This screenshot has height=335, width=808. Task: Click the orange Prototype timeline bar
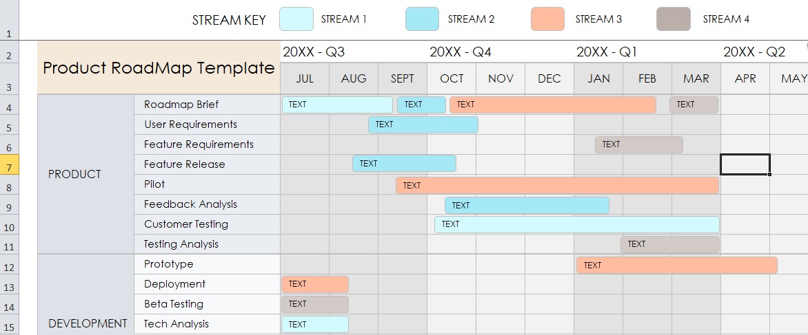(x=676, y=265)
